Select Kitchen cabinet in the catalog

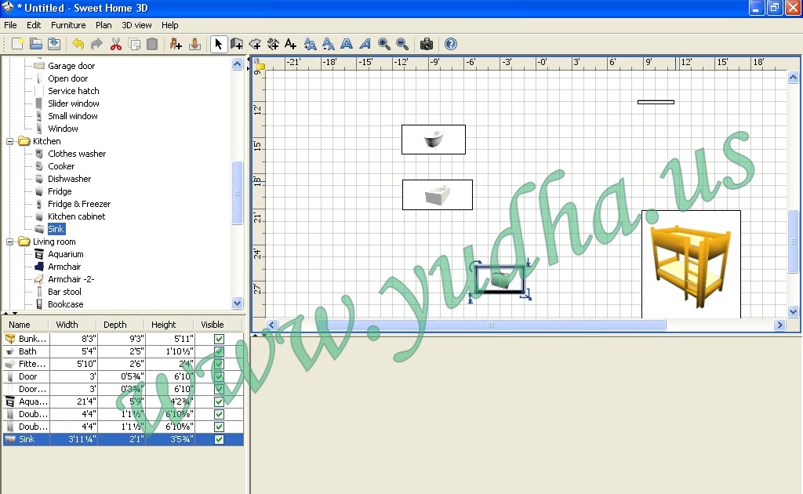(x=76, y=216)
